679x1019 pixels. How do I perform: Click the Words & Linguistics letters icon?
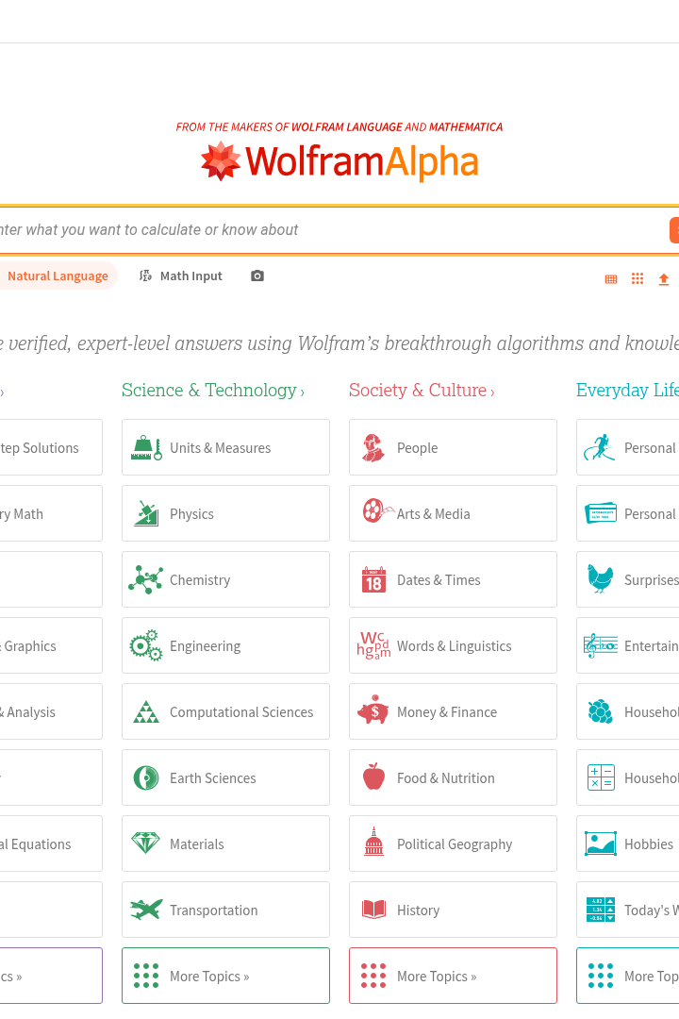(x=373, y=645)
